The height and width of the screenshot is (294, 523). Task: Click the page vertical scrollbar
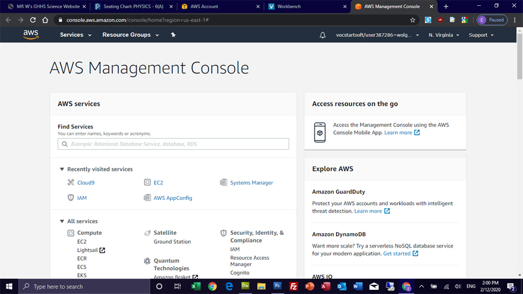[x=519, y=58]
